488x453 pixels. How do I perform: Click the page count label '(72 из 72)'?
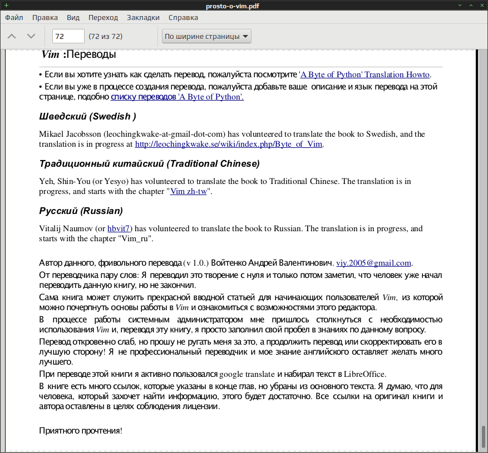click(106, 36)
